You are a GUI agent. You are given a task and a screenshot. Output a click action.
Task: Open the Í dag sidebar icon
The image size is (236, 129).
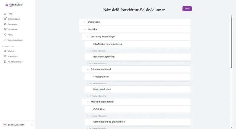[x=5, y=14]
